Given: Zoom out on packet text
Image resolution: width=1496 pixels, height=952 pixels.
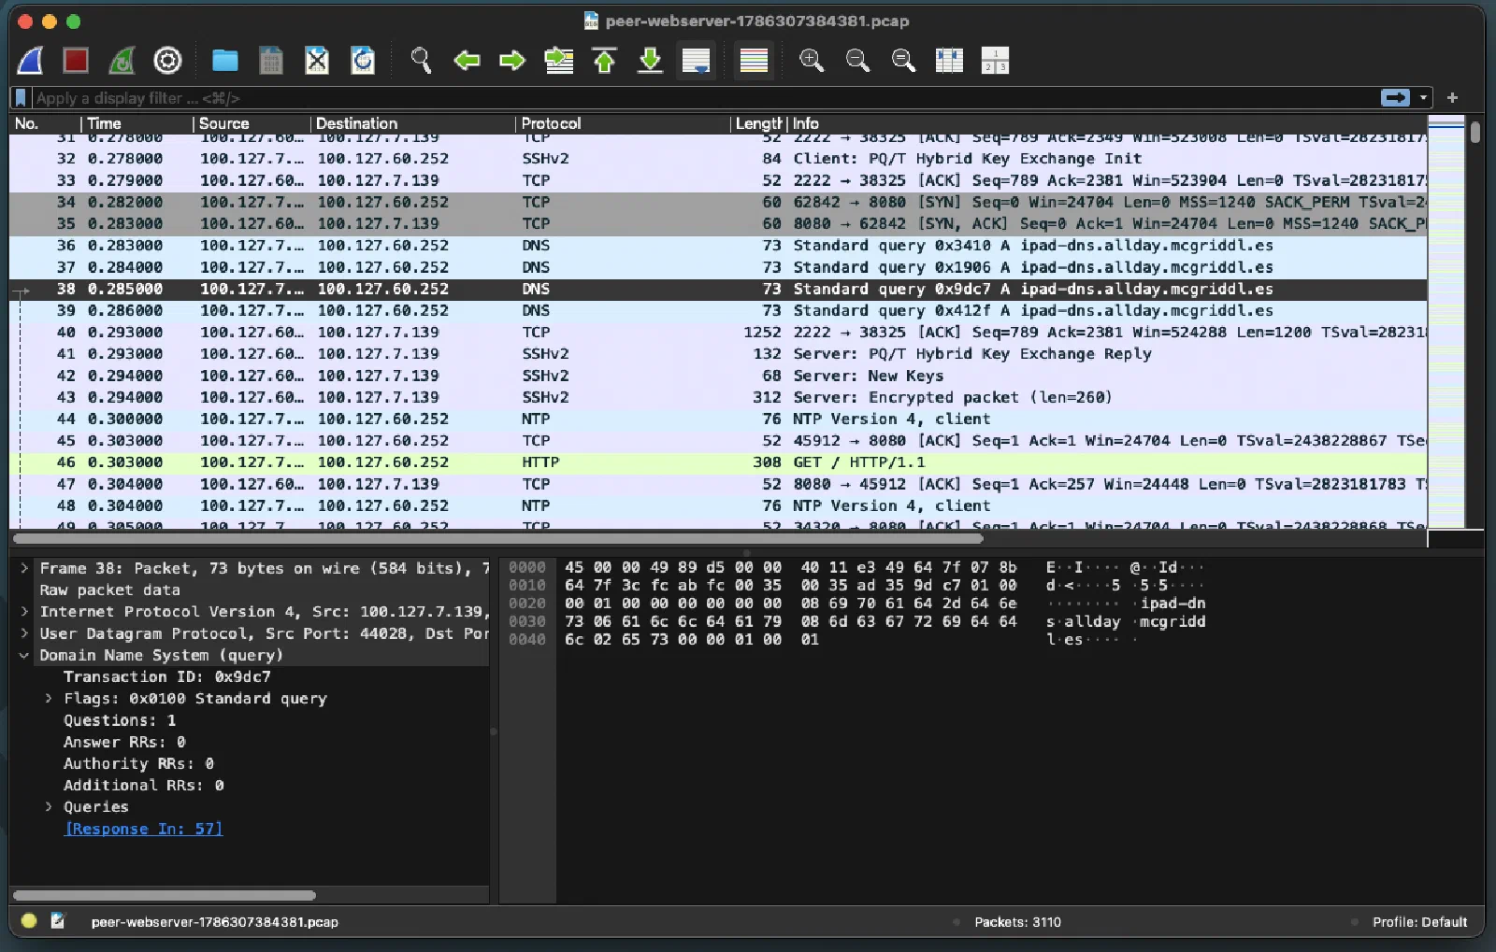Looking at the screenshot, I should click(857, 61).
